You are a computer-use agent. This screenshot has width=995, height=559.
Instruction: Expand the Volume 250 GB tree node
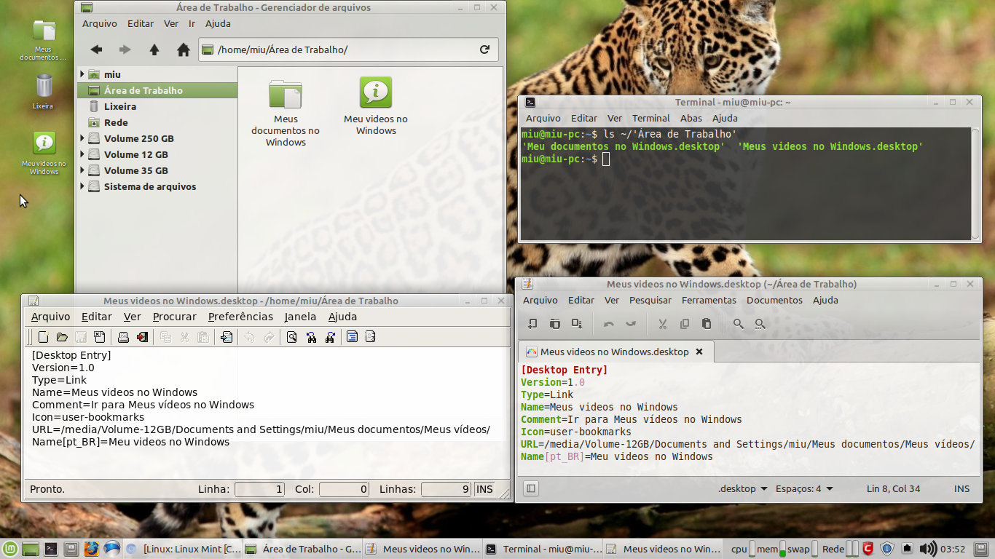pos(82,138)
